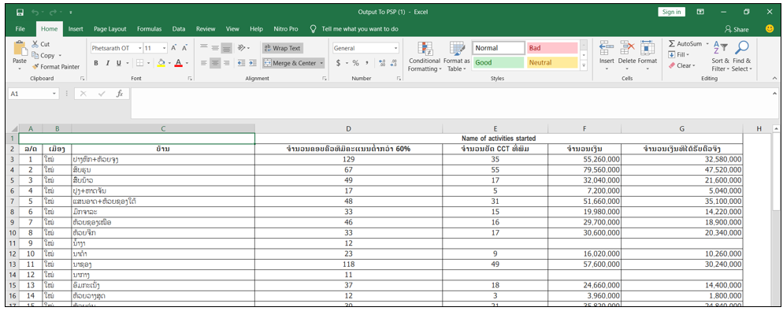Apply Percent Style formatting
Image resolution: width=783 pixels, height=311 pixels.
[355, 63]
